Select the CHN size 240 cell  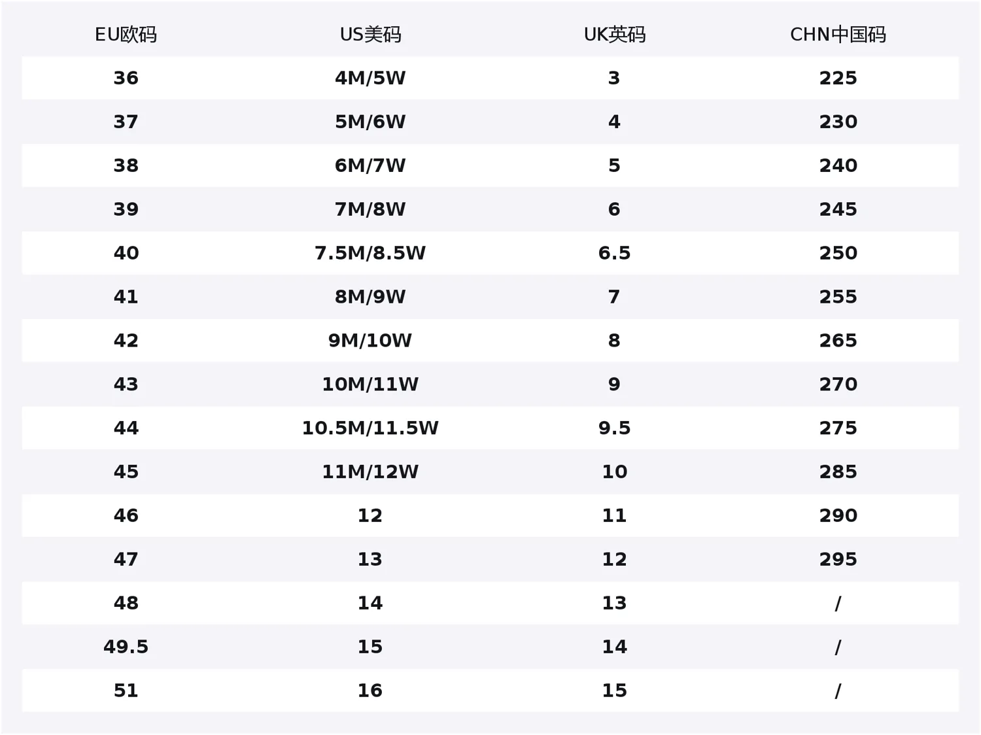click(x=838, y=165)
